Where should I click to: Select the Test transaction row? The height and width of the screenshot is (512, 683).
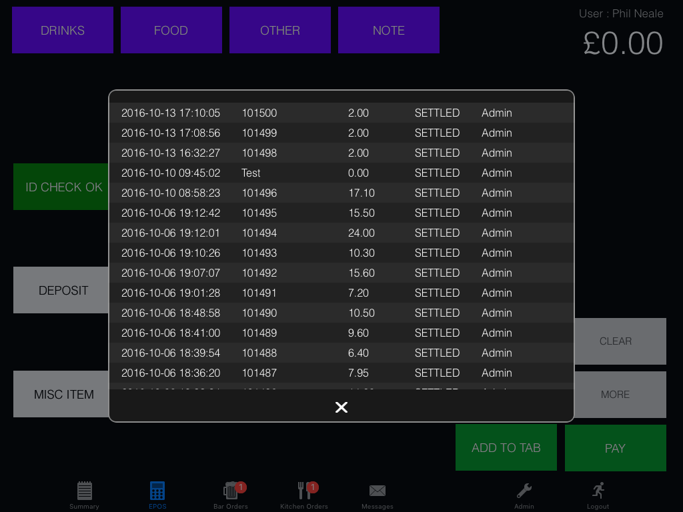(341, 173)
